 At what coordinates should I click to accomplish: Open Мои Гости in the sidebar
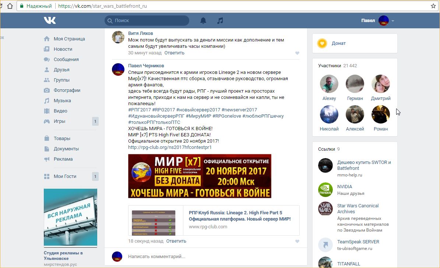click(65, 176)
